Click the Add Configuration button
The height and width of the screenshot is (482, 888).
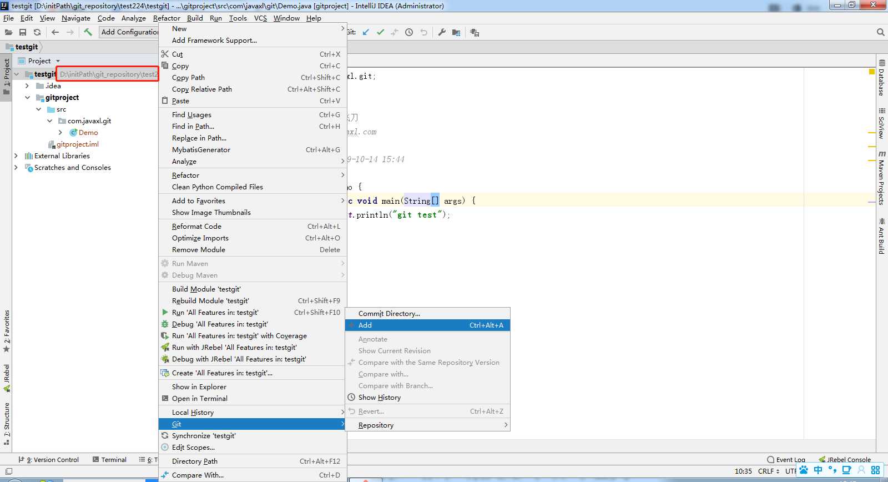[129, 32]
